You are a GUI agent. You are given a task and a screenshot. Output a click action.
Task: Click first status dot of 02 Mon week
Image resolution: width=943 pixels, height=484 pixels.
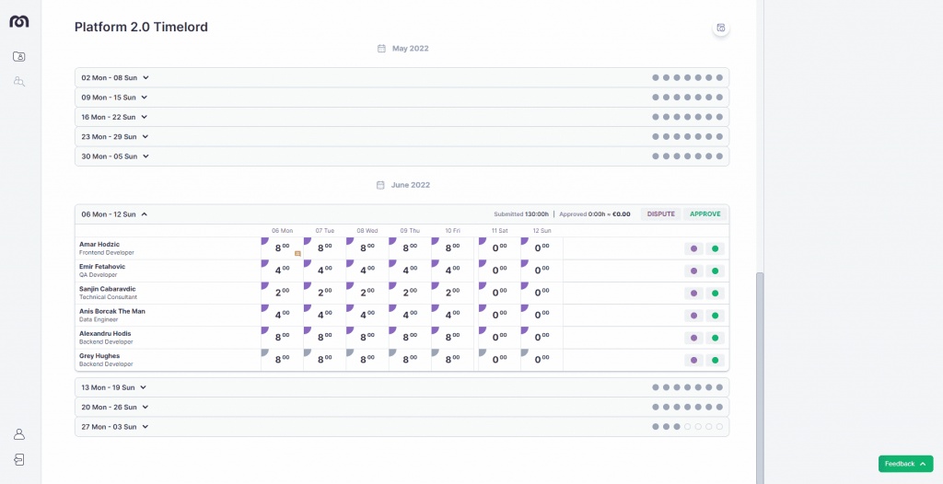656,77
